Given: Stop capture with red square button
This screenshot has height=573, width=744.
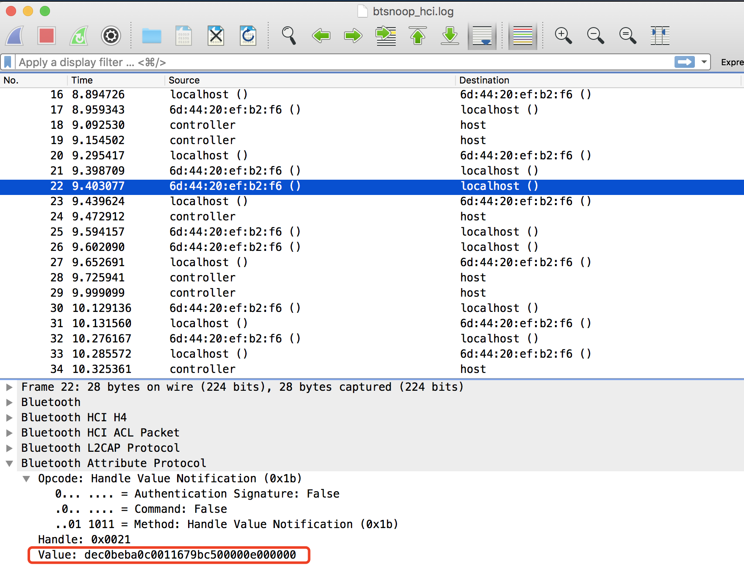Looking at the screenshot, I should [x=47, y=36].
